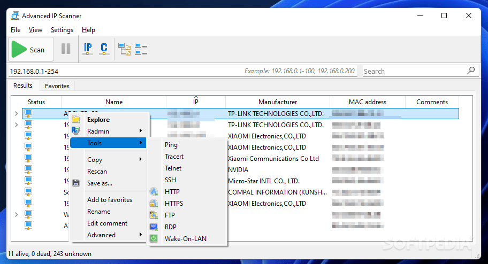Choose Explore from the context menu
The image size is (488, 264).
click(108, 119)
